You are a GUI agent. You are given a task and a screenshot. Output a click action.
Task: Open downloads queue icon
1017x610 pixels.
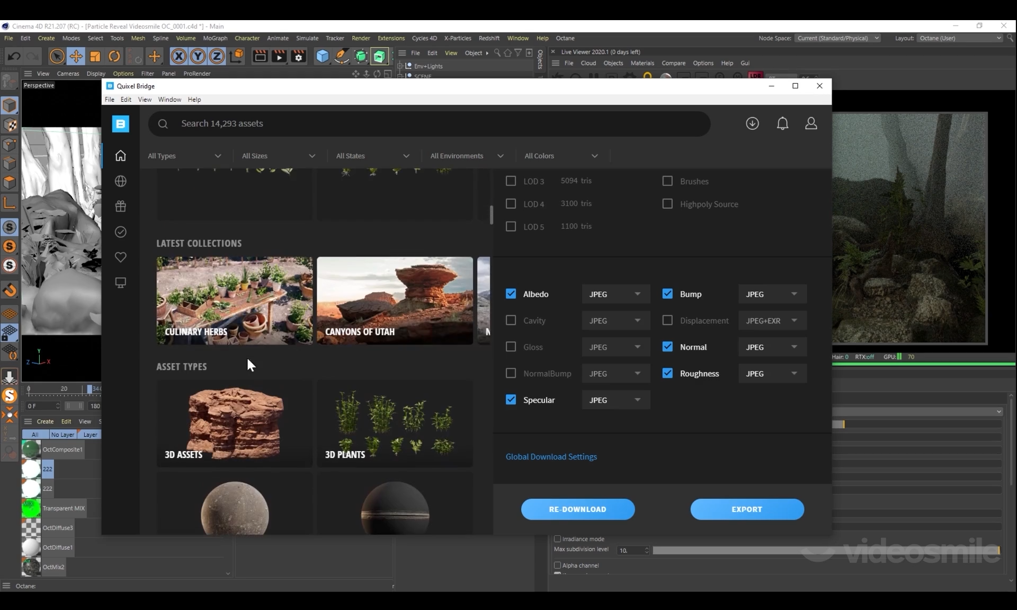tap(752, 123)
